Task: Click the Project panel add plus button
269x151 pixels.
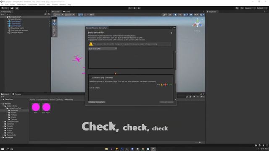Action: click(2, 97)
